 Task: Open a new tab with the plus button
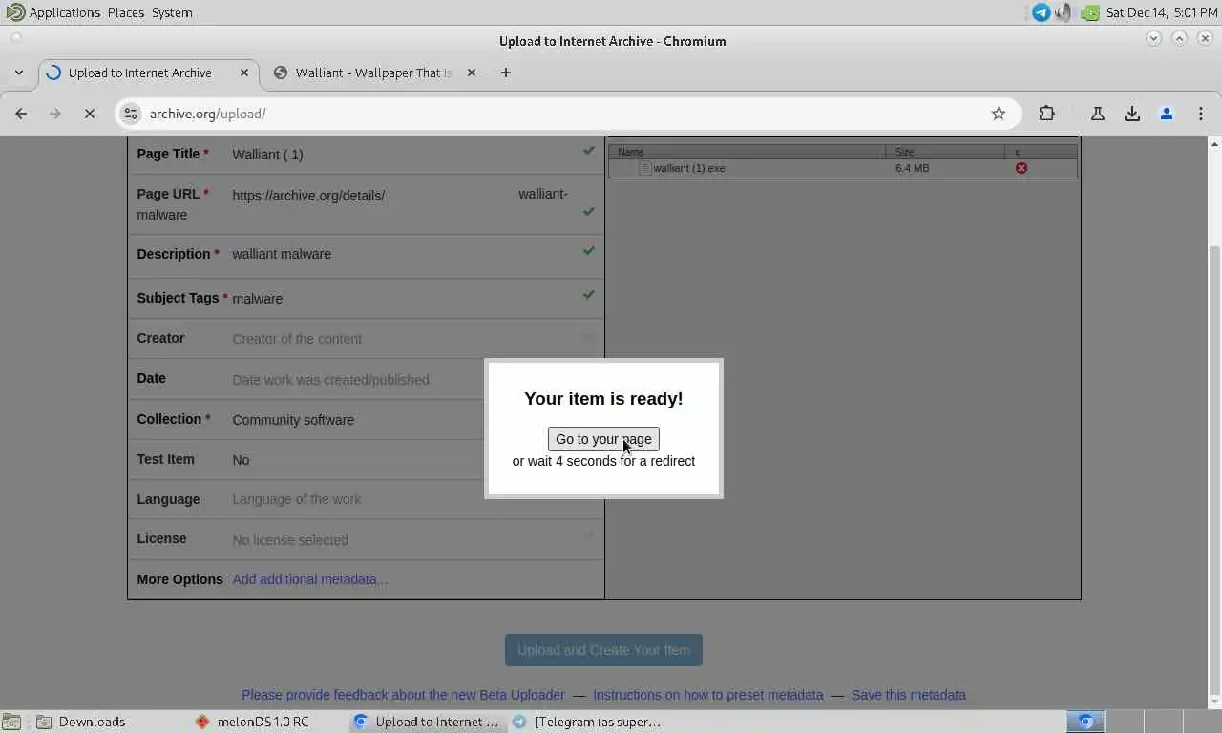pos(506,73)
